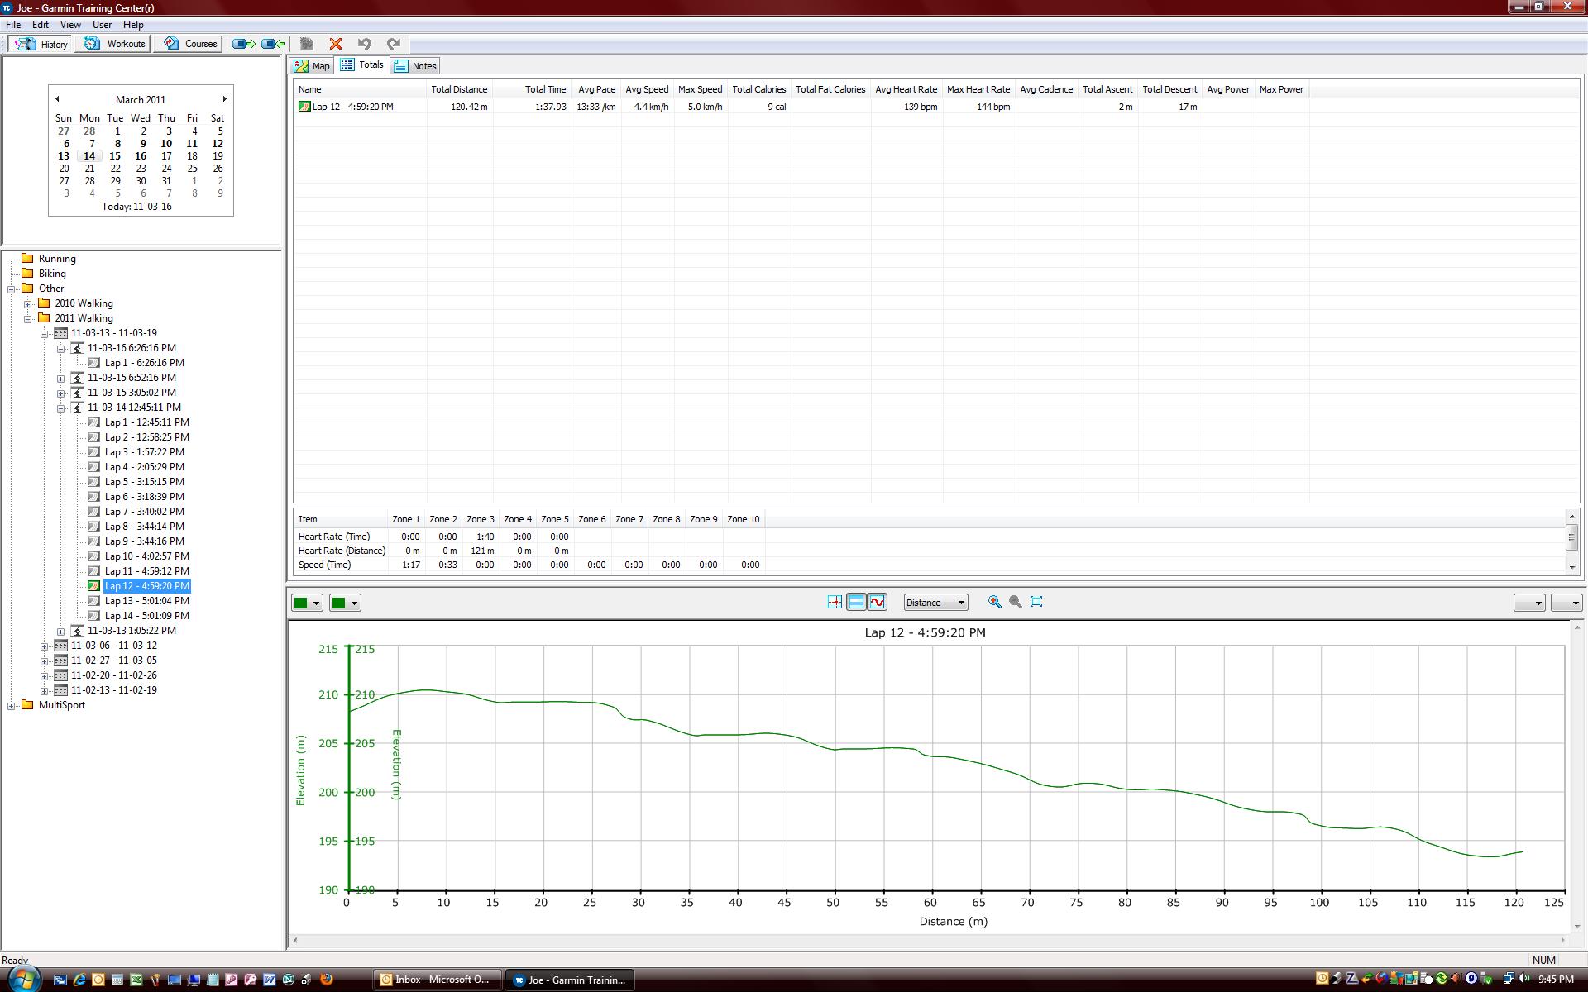Click the zoom-to-fit icon above the chart
The height and width of the screenshot is (992, 1588).
(1036, 602)
